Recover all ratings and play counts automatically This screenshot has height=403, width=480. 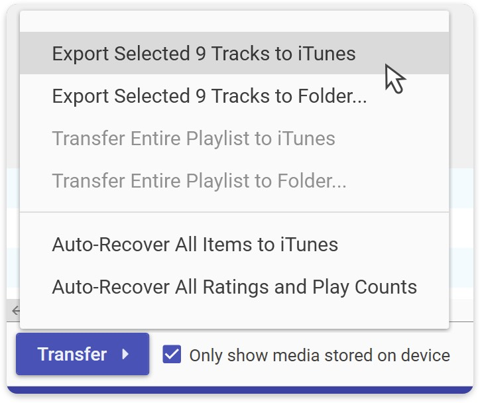(234, 287)
